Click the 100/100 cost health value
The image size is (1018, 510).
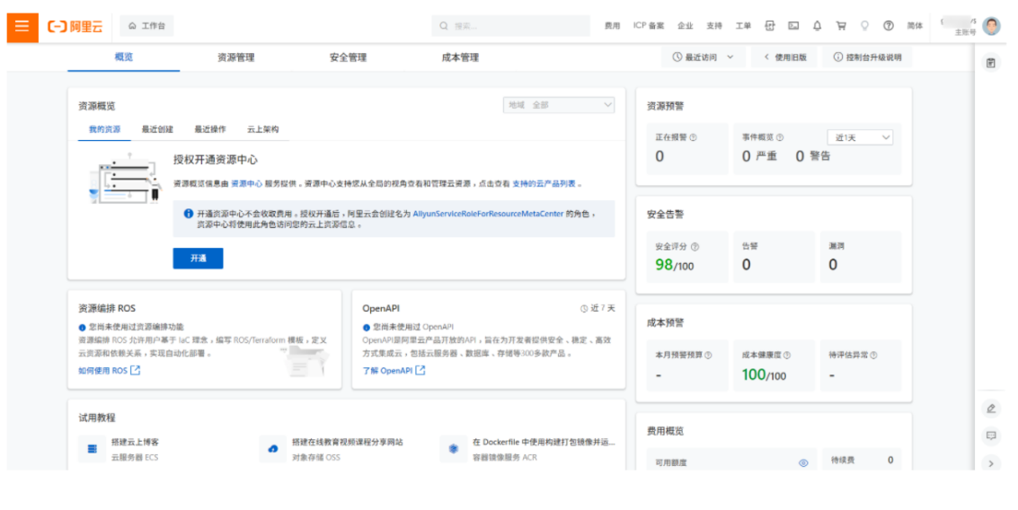tap(764, 374)
